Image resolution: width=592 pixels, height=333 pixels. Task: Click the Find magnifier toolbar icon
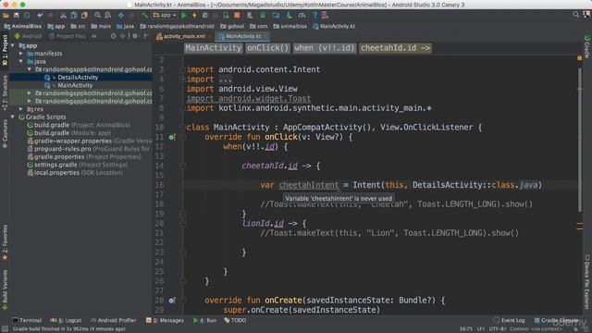pyautogui.click(x=97, y=16)
